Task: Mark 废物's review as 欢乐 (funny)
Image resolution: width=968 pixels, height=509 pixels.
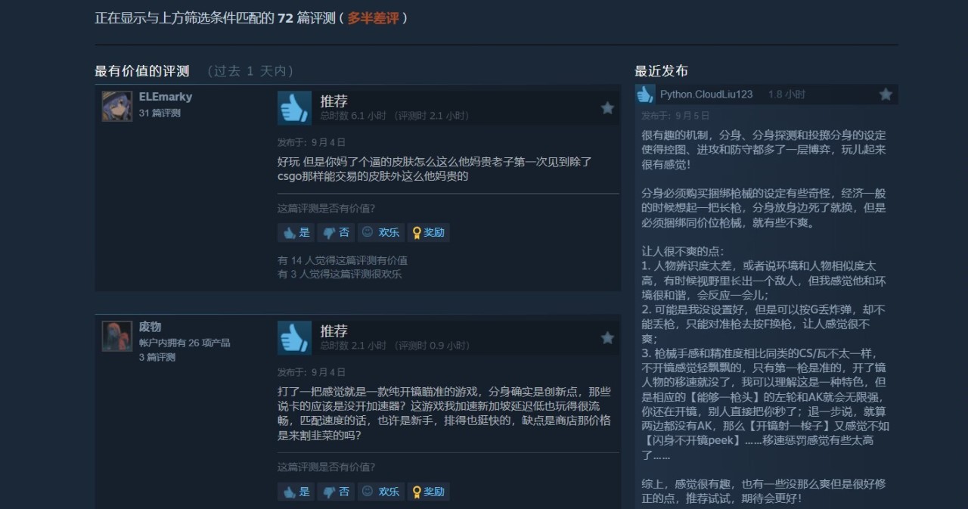Action: pyautogui.click(x=380, y=492)
